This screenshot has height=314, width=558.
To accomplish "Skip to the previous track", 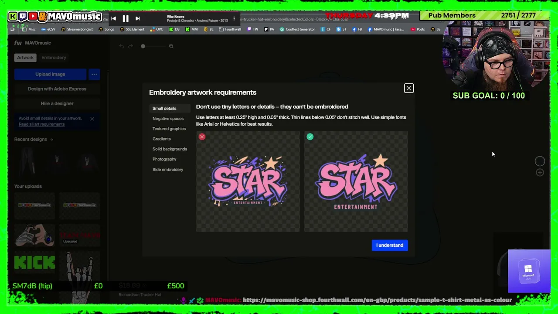I will coord(113,18).
